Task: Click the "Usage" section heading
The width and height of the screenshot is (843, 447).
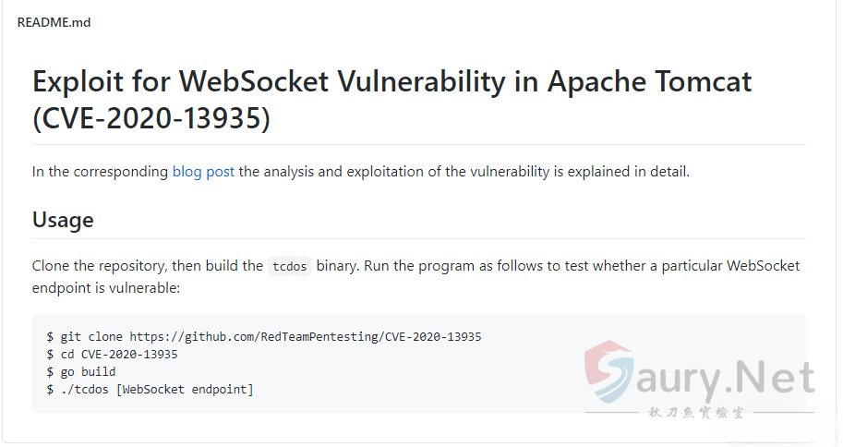Action: pyautogui.click(x=63, y=220)
